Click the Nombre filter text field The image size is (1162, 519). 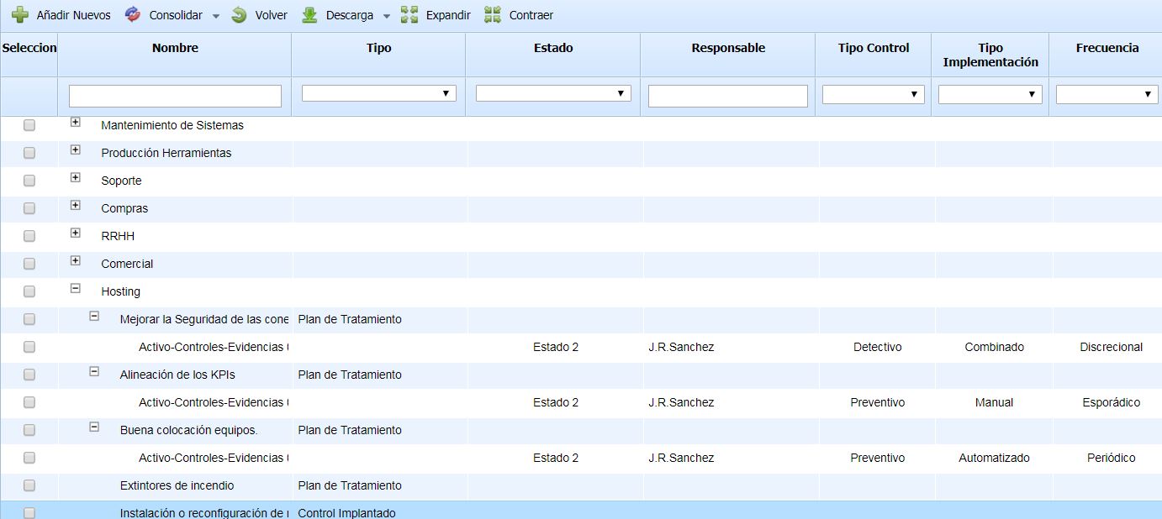coord(175,96)
